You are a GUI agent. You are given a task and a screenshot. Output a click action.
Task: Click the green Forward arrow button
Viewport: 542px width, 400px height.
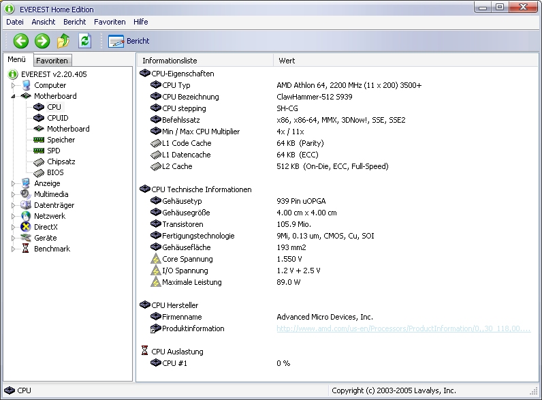[x=42, y=41]
